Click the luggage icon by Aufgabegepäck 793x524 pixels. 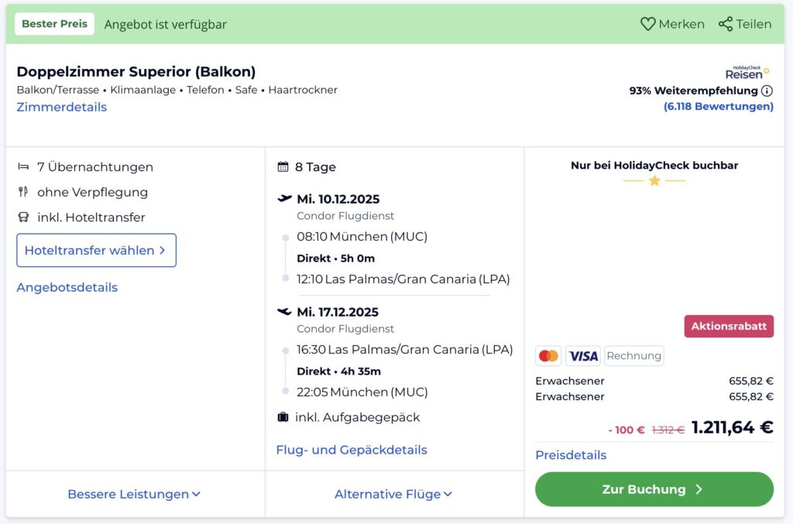pyautogui.click(x=283, y=417)
